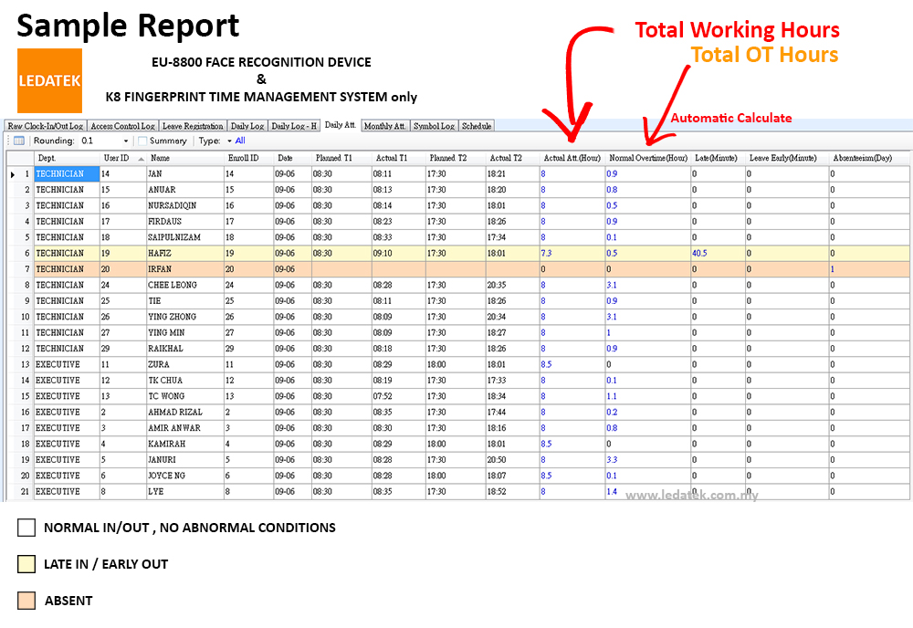Select the row header numbered 7
The height and width of the screenshot is (628, 913).
20,269
